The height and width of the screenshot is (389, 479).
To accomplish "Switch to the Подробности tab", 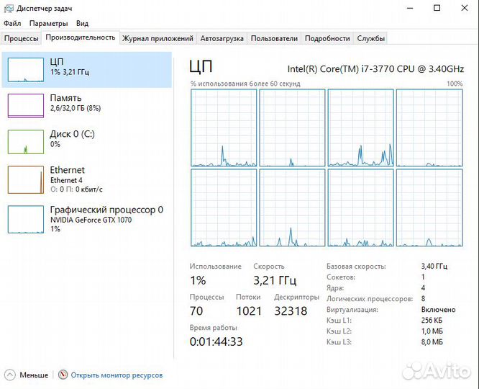I will [327, 38].
